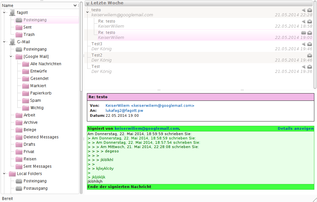
Task: Open the Name column dropdown chevron
Action: coord(75,5)
